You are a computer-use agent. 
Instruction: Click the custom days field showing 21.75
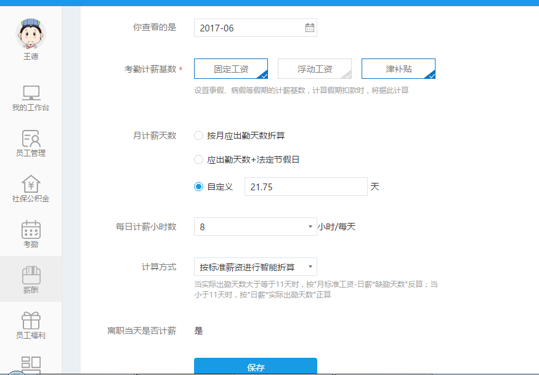point(306,187)
